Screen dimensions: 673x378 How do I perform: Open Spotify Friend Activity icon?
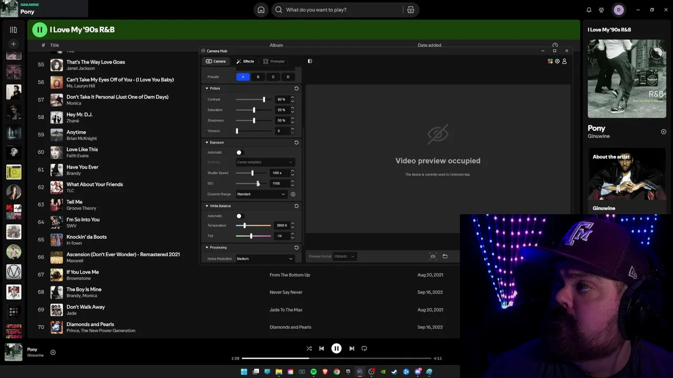[x=601, y=9]
